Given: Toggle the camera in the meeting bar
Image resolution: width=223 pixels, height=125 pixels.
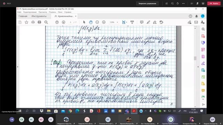Looking at the screenshot, I should (192, 3).
